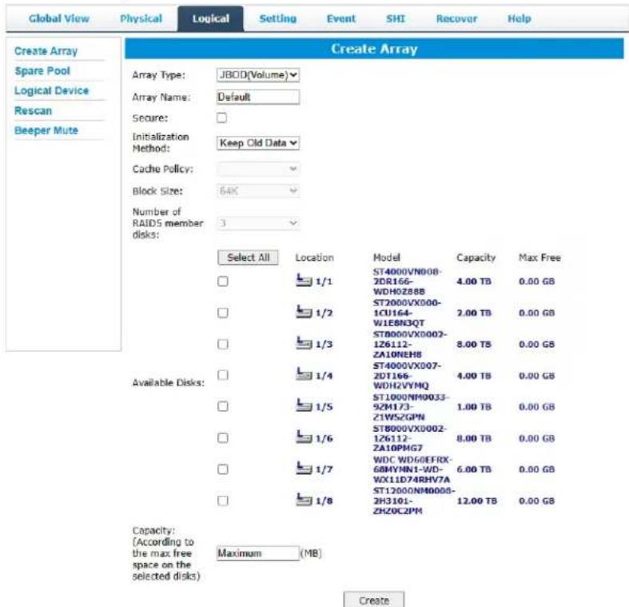Click the Capacity column header
Screen dimensions: 629x607
pyautogui.click(x=476, y=258)
